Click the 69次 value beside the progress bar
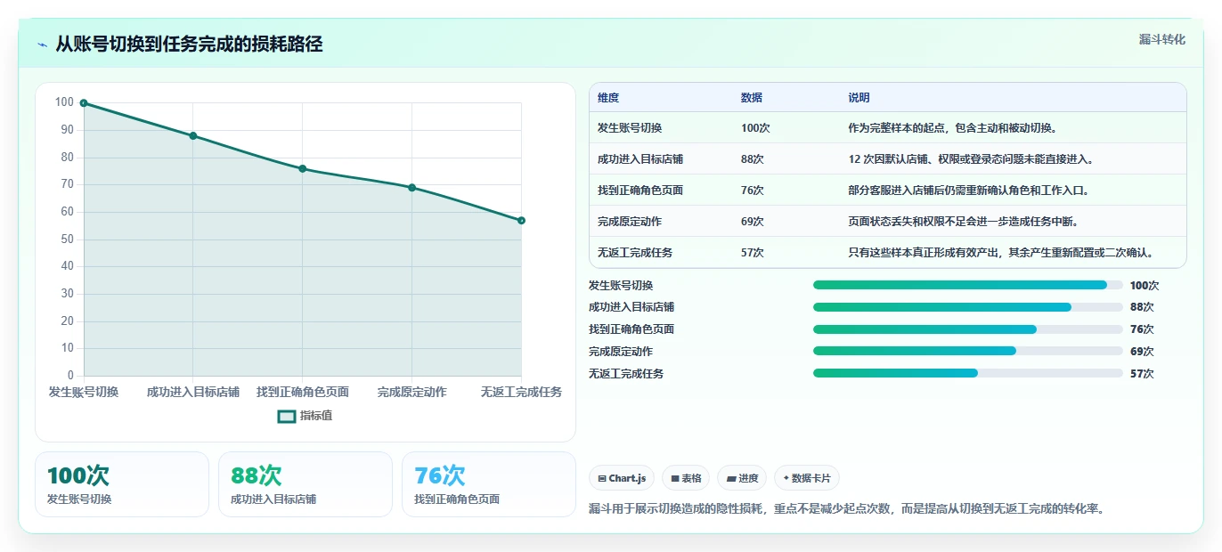 coord(1142,352)
